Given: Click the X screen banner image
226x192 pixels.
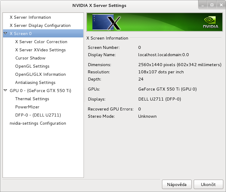Looking at the screenshot, I should (107, 22).
